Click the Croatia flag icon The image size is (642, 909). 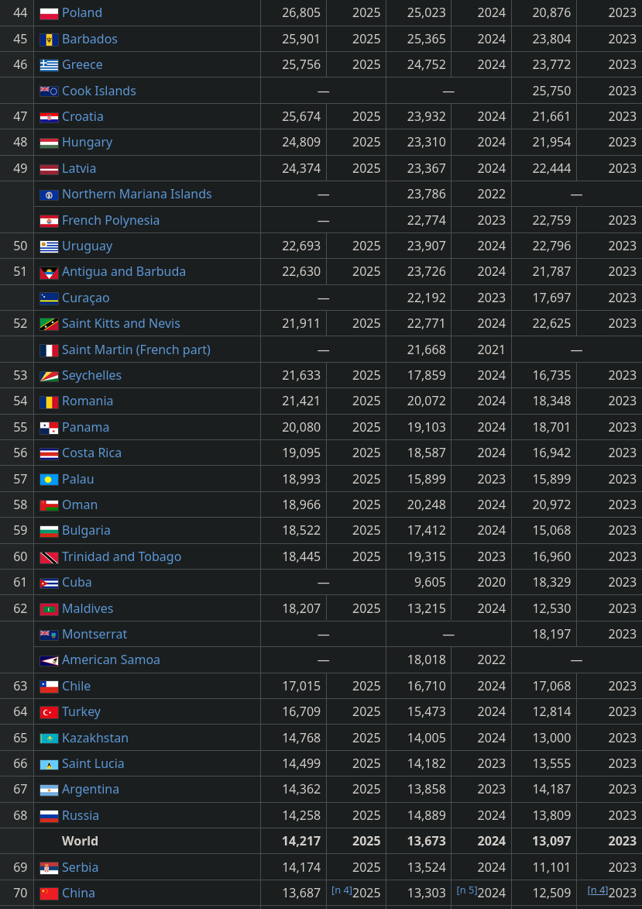point(49,117)
